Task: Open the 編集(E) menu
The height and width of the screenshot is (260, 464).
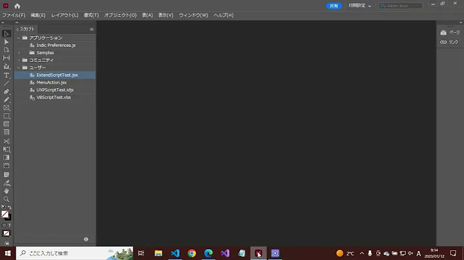Action: pyautogui.click(x=38, y=15)
